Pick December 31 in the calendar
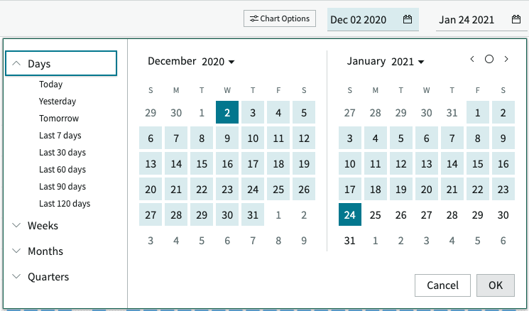The height and width of the screenshot is (311, 529). 253,214
